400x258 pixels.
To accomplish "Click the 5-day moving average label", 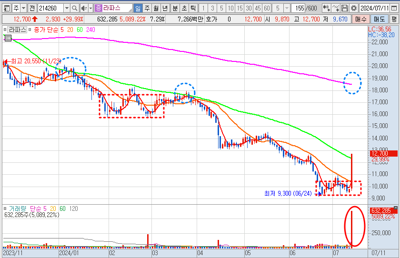I will point(62,30).
